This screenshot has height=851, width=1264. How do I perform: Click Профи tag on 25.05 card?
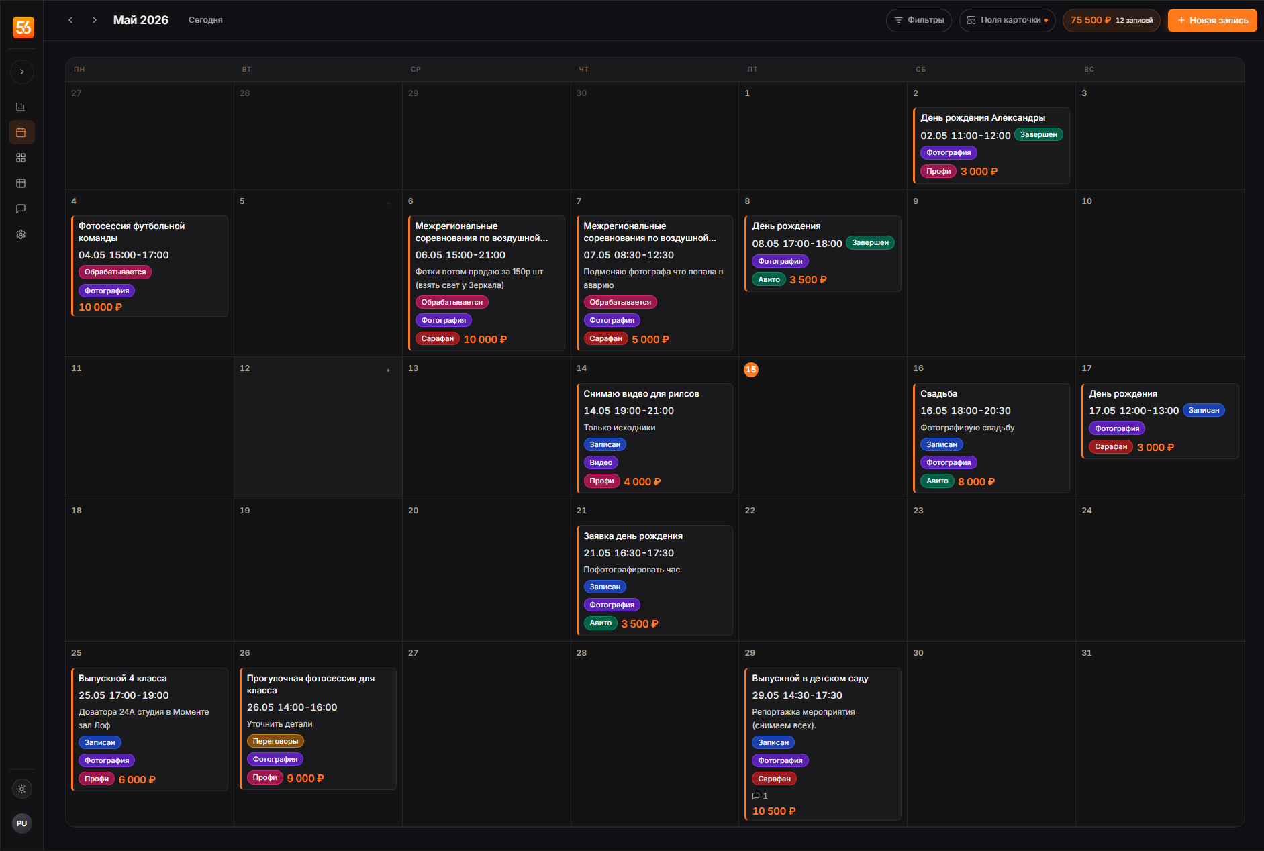pyautogui.click(x=97, y=779)
